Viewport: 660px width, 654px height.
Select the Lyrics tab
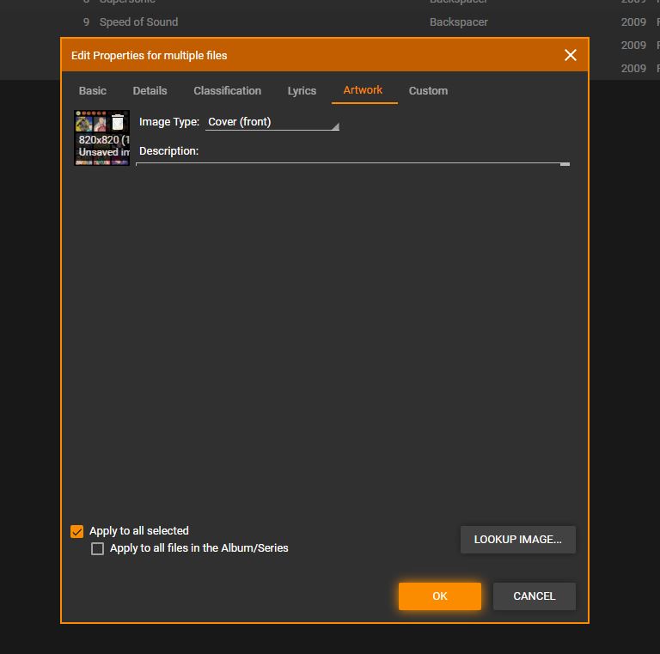pos(302,90)
